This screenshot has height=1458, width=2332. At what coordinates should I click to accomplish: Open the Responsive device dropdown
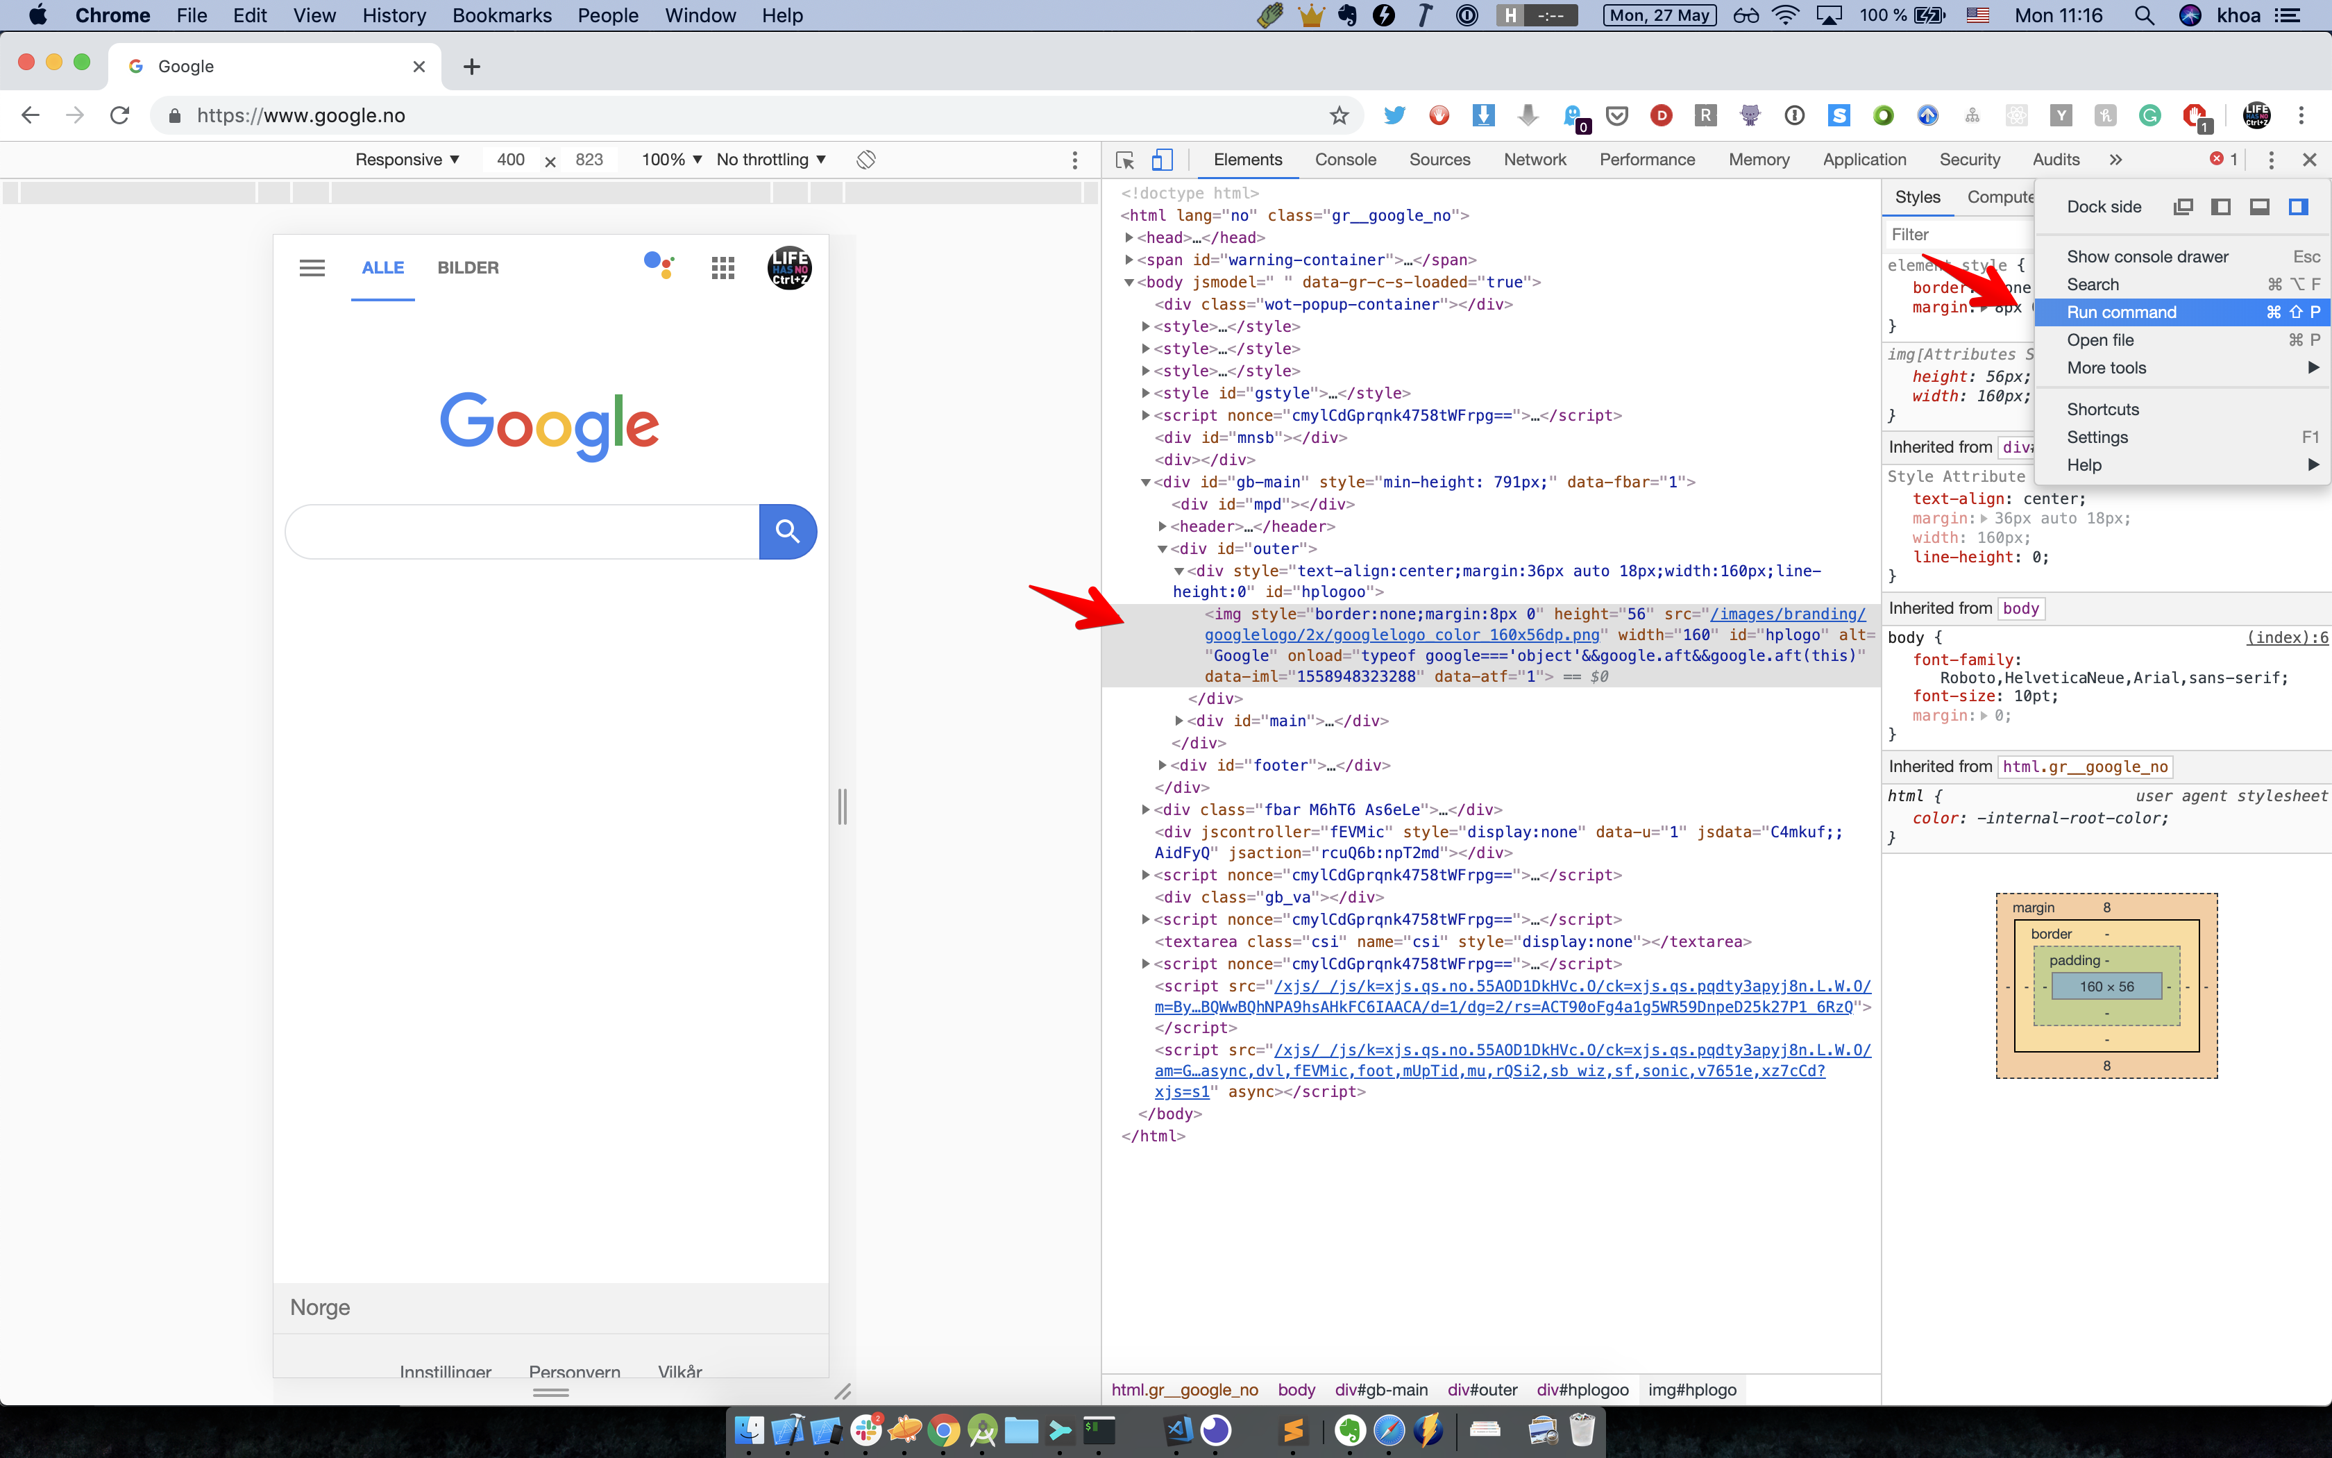point(407,160)
